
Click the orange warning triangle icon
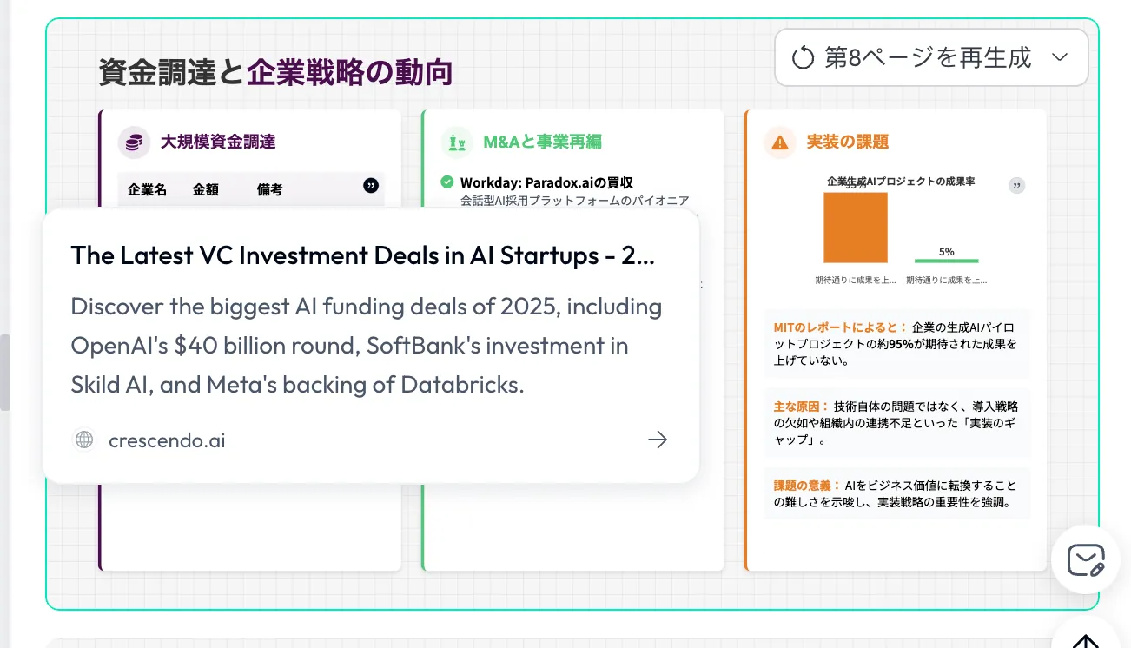[780, 142]
